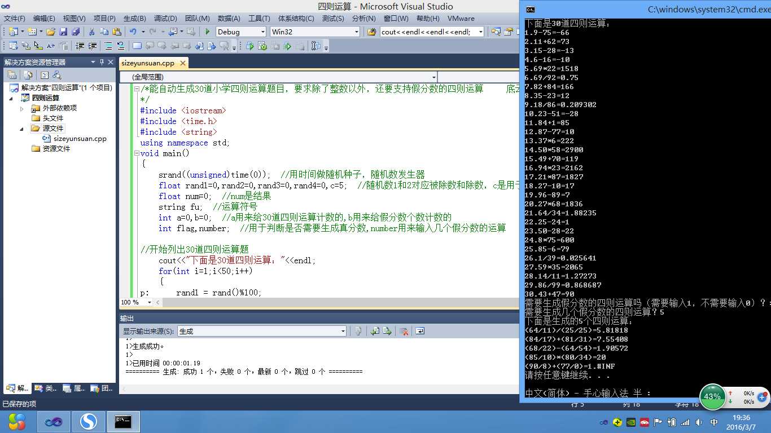Open the Edit (编辑) menu
The height and width of the screenshot is (433, 771).
(44, 19)
